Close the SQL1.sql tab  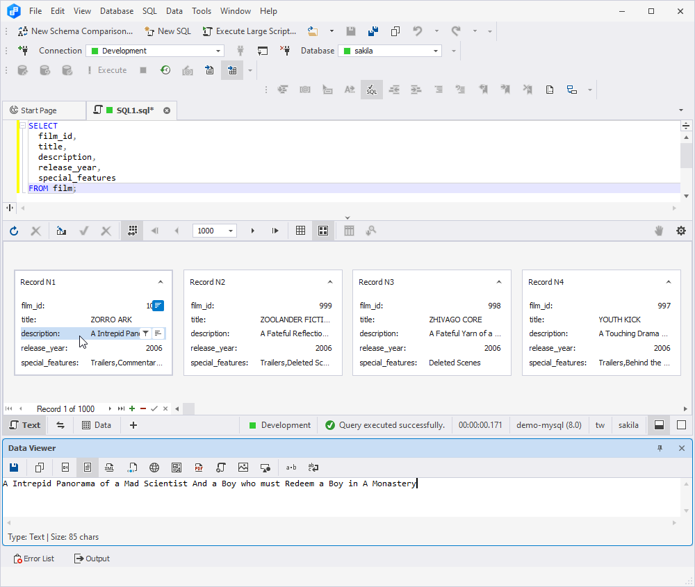[167, 110]
